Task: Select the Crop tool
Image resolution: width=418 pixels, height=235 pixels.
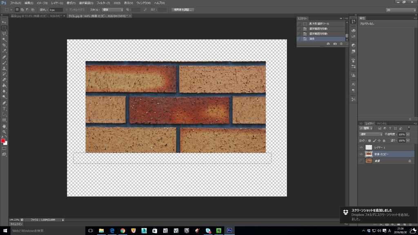Action: coord(4,45)
